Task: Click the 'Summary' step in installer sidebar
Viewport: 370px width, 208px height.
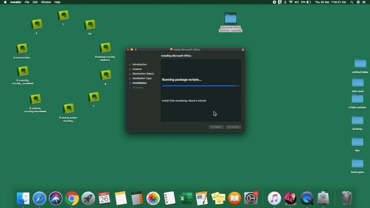Action: tap(138, 88)
